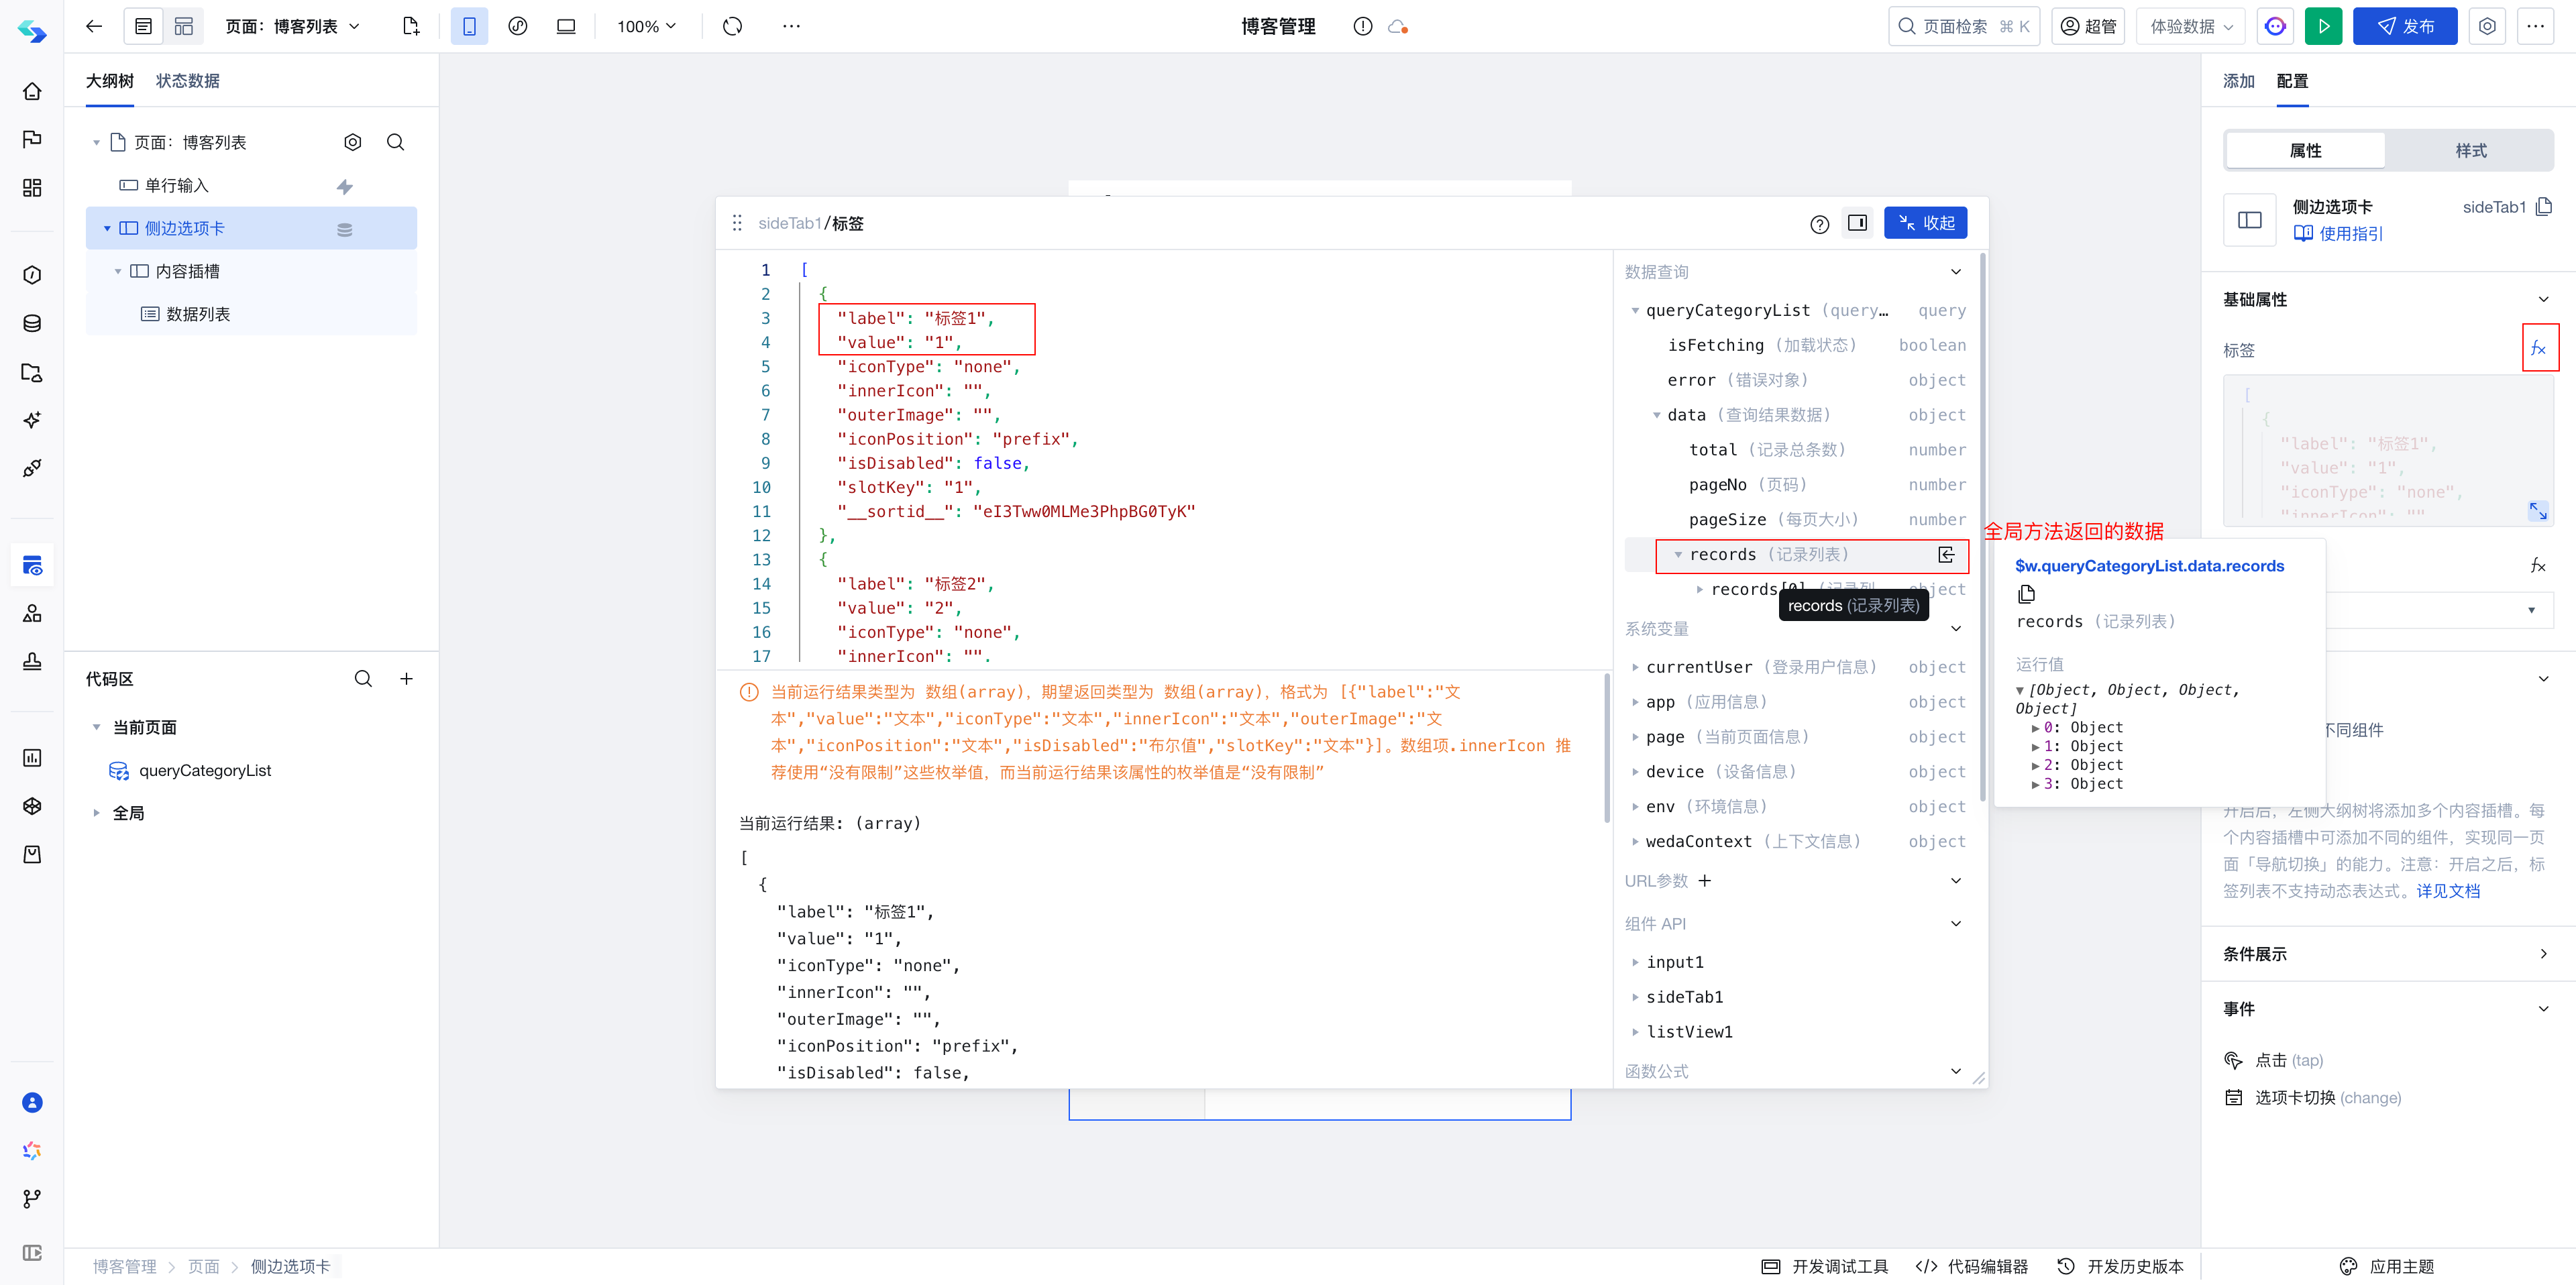
Task: Open the three-dot more menu in toolbar
Action: 791,27
